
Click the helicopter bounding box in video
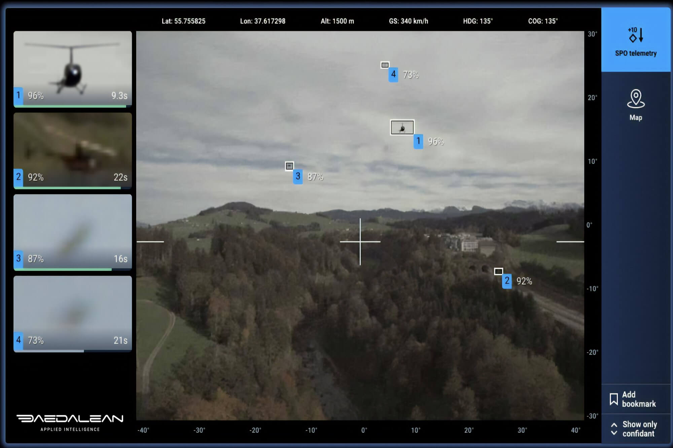[402, 128]
